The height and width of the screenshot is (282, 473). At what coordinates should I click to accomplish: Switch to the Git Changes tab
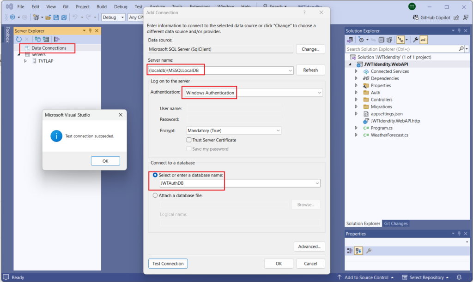pyautogui.click(x=396, y=223)
